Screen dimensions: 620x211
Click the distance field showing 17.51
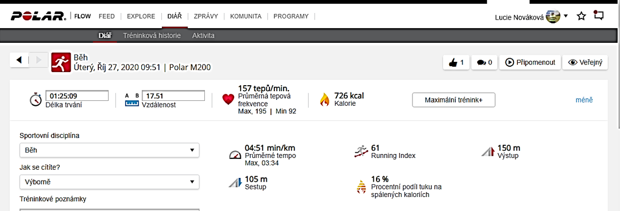pyautogui.click(x=173, y=95)
